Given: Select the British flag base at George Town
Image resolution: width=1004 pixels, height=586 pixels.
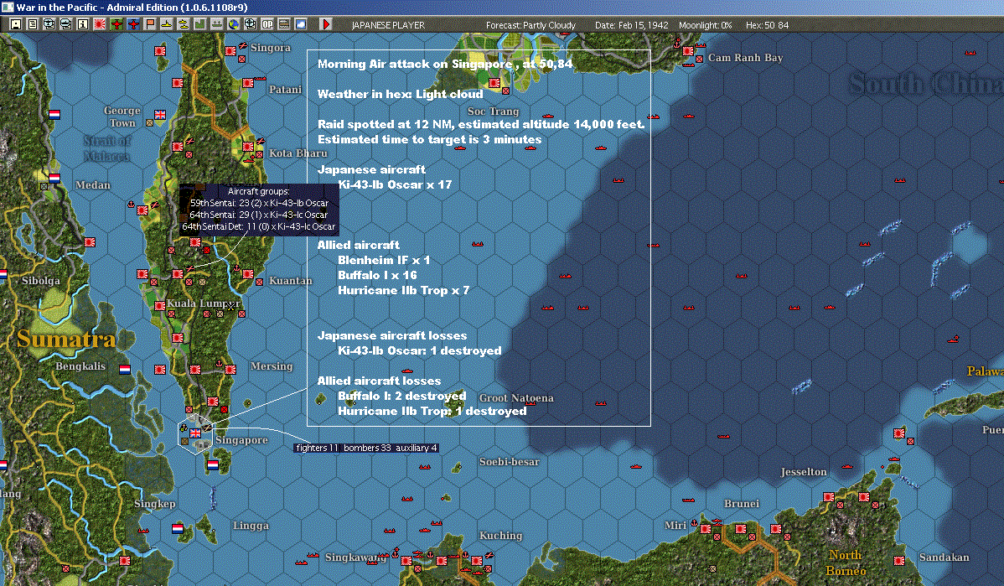Looking at the screenshot, I should pyautogui.click(x=160, y=116).
